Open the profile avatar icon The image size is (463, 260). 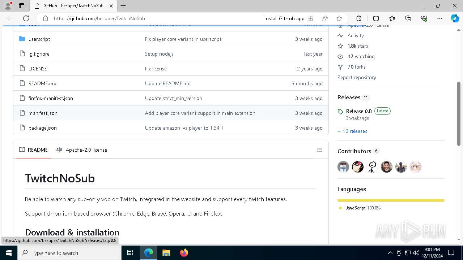point(8,6)
